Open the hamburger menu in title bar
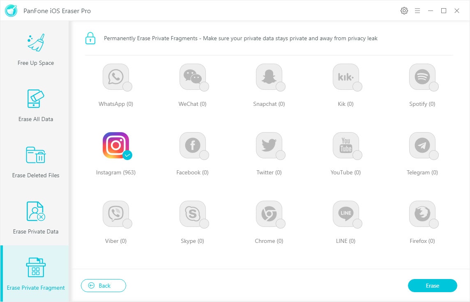The width and height of the screenshot is (470, 302). click(417, 11)
